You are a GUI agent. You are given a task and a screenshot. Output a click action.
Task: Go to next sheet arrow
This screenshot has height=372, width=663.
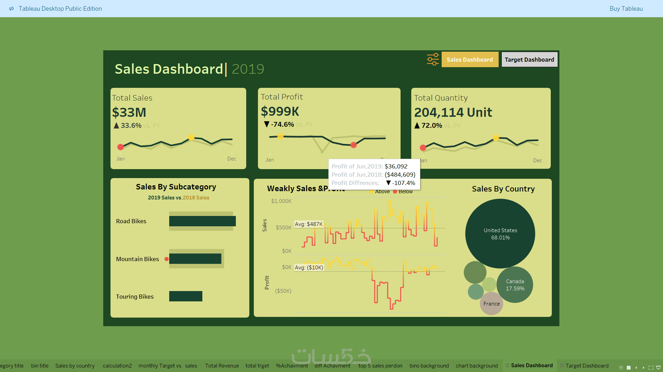(643, 368)
